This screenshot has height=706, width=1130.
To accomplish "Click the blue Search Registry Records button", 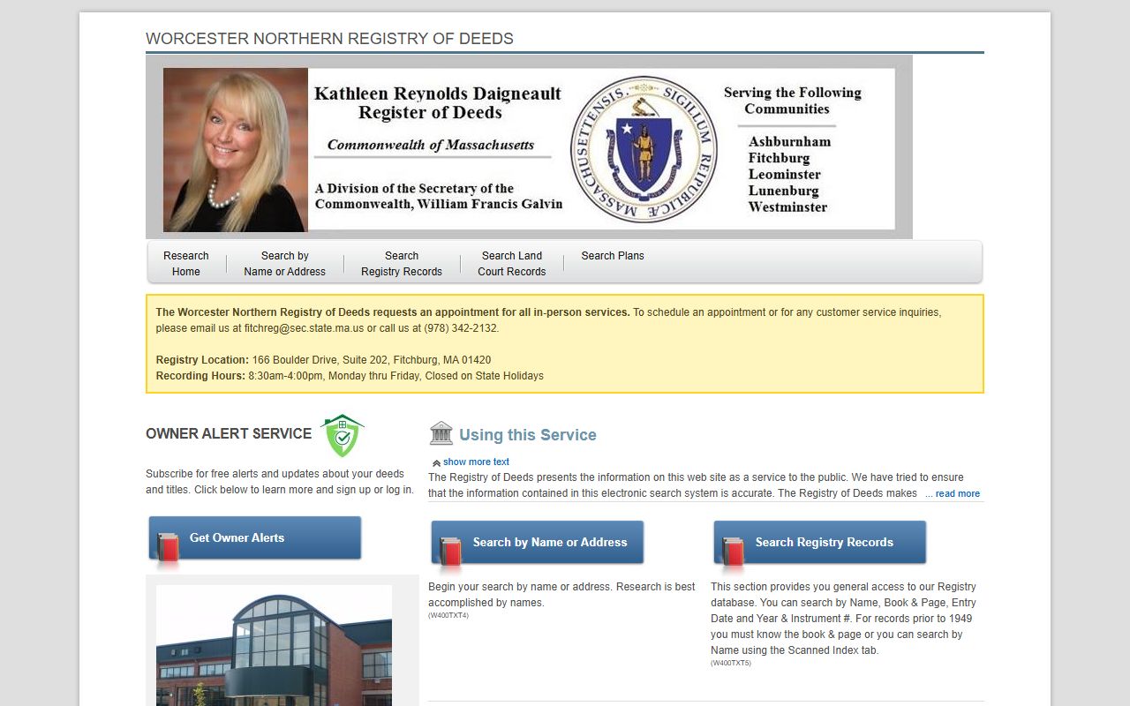I will (x=820, y=543).
